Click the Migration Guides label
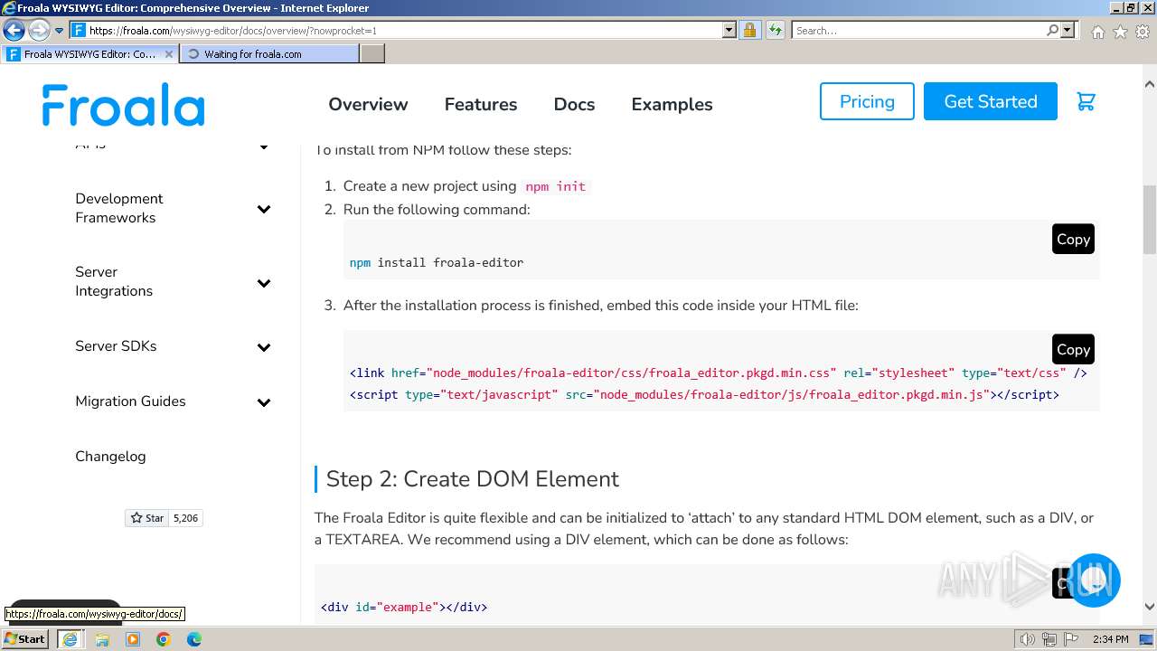 click(130, 401)
